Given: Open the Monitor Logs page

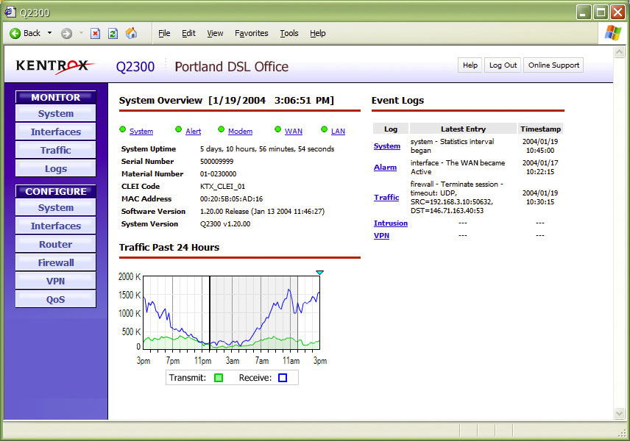Looking at the screenshot, I should (55, 168).
